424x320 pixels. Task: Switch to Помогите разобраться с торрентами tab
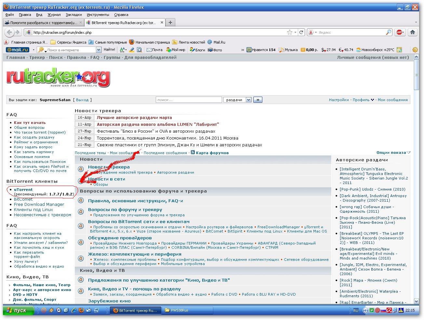point(43,22)
